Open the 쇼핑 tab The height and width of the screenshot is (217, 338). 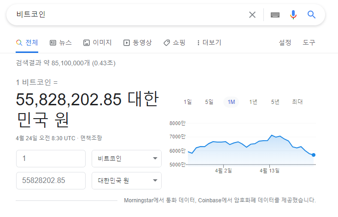point(175,43)
